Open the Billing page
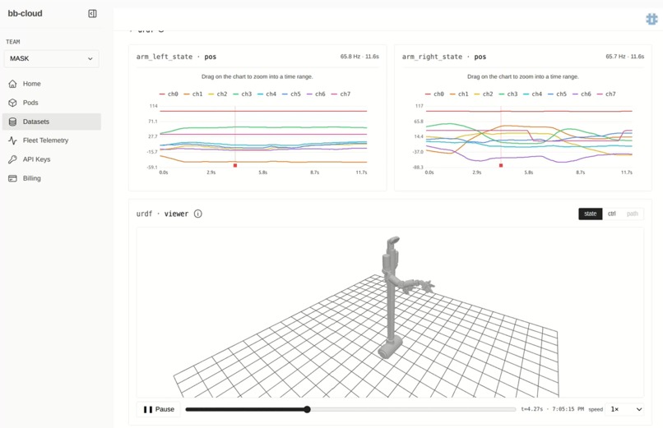Image resolution: width=663 pixels, height=428 pixels. coord(52,178)
